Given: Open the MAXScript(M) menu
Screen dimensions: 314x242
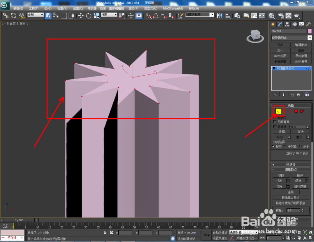Looking at the screenshot, I should 173,8.
